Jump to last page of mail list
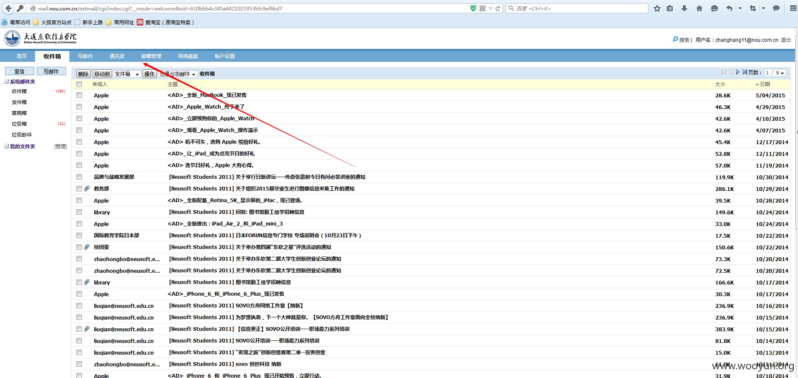This screenshot has width=798, height=378. click(745, 72)
